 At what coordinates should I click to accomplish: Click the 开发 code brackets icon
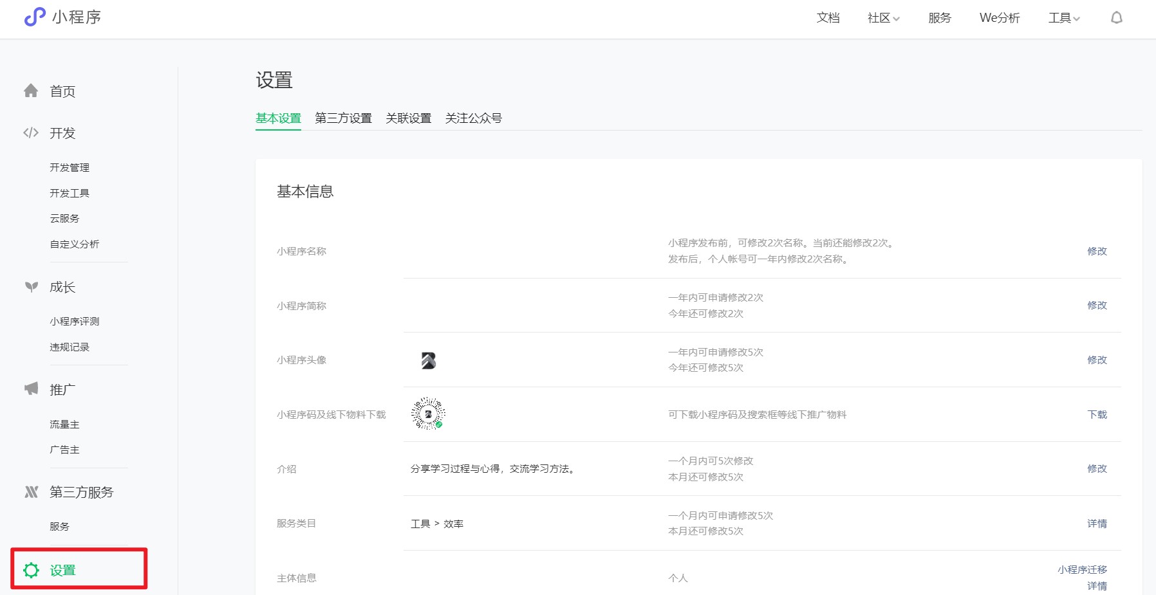31,133
